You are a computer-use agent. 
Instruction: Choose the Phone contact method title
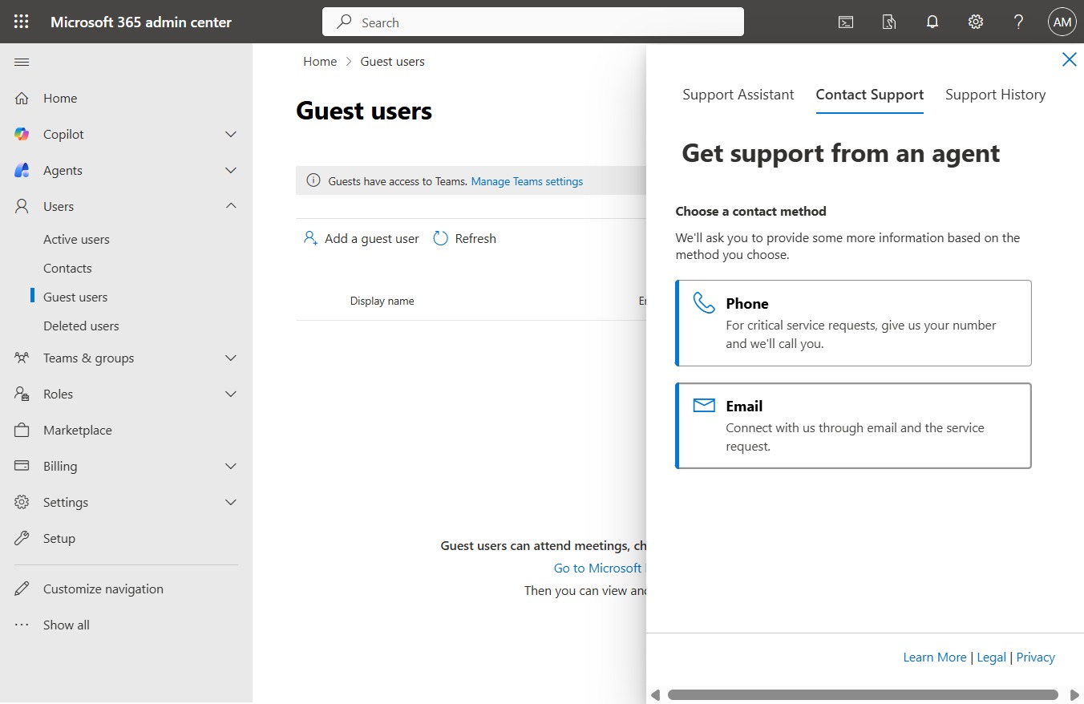[747, 303]
